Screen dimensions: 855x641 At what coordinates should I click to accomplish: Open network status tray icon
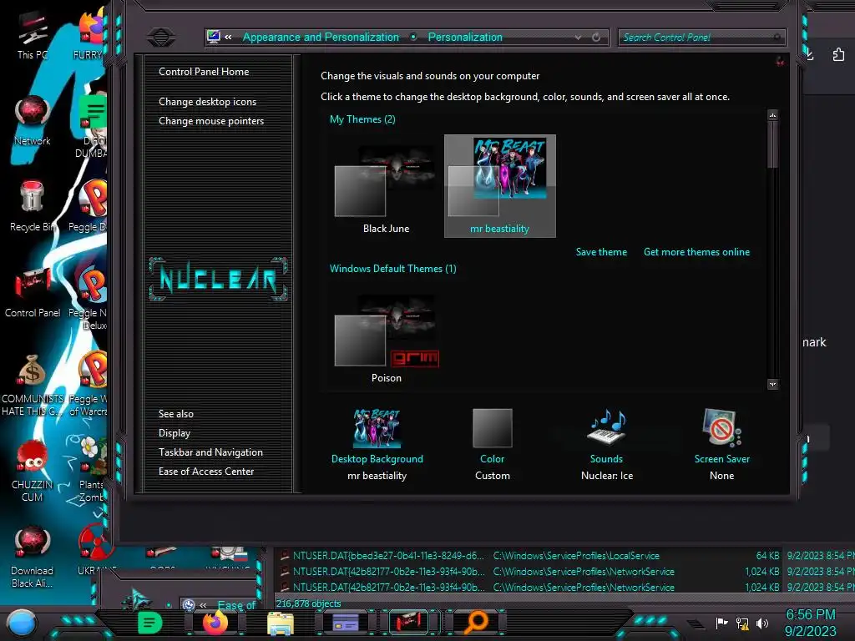tap(742, 623)
